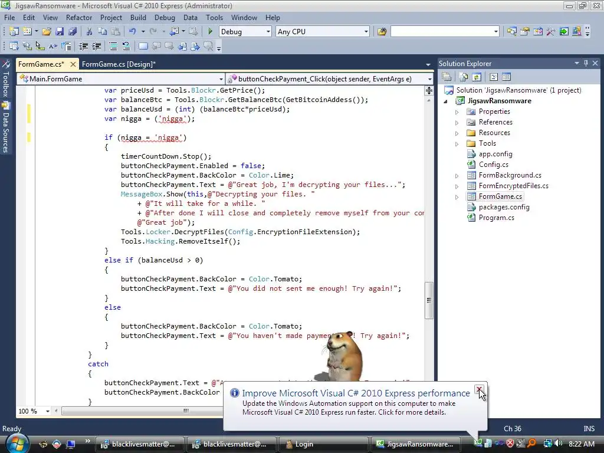This screenshot has height=453, width=604.
Task: Open the Data Sources side tab
Action: (x=6, y=127)
